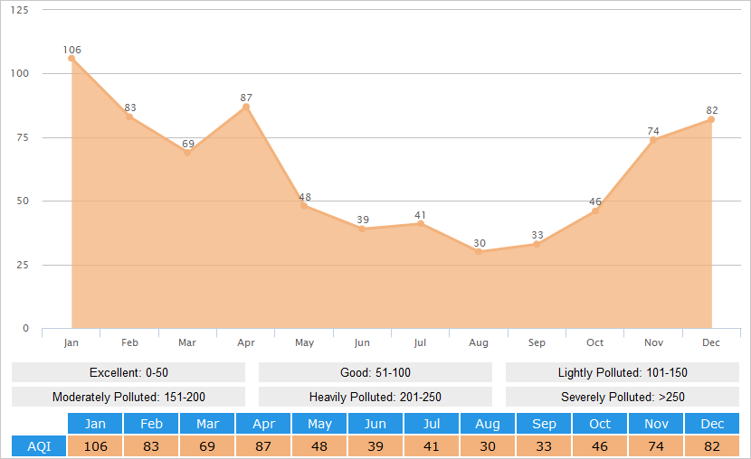Select the Heavily Polluted: 201-250 legend box
The height and width of the screenshot is (459, 751).
point(375,397)
